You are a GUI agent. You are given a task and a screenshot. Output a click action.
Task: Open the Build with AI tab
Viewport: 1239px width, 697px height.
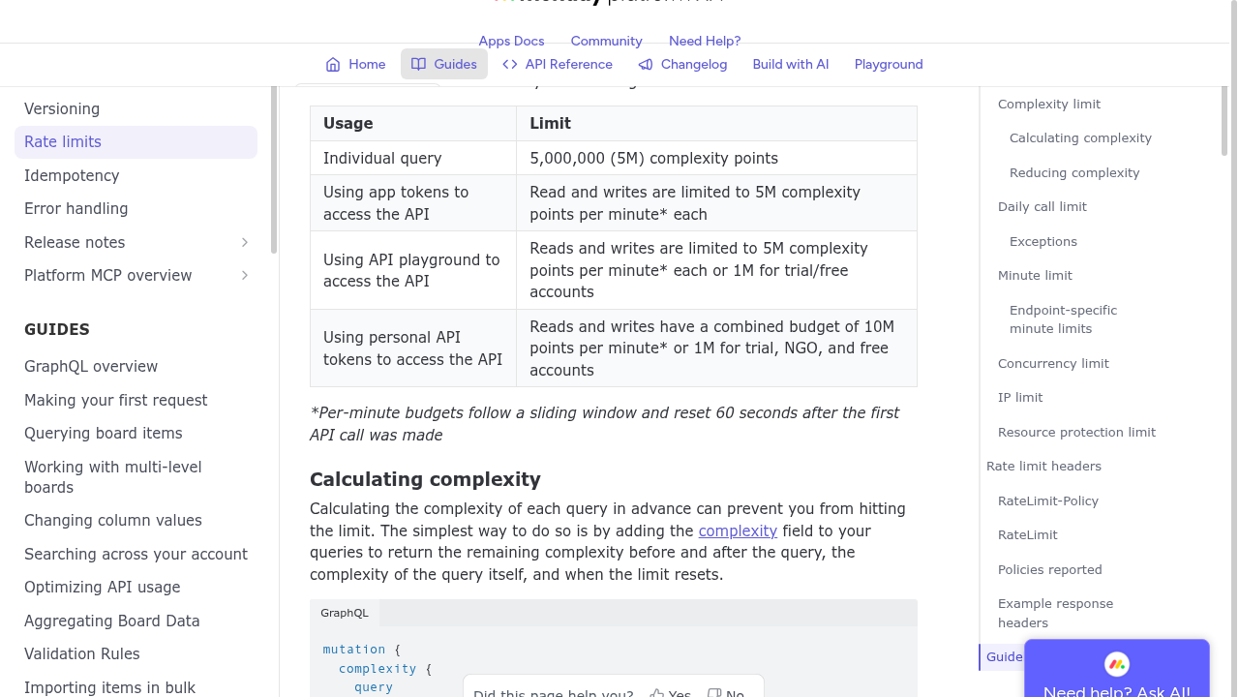click(791, 65)
